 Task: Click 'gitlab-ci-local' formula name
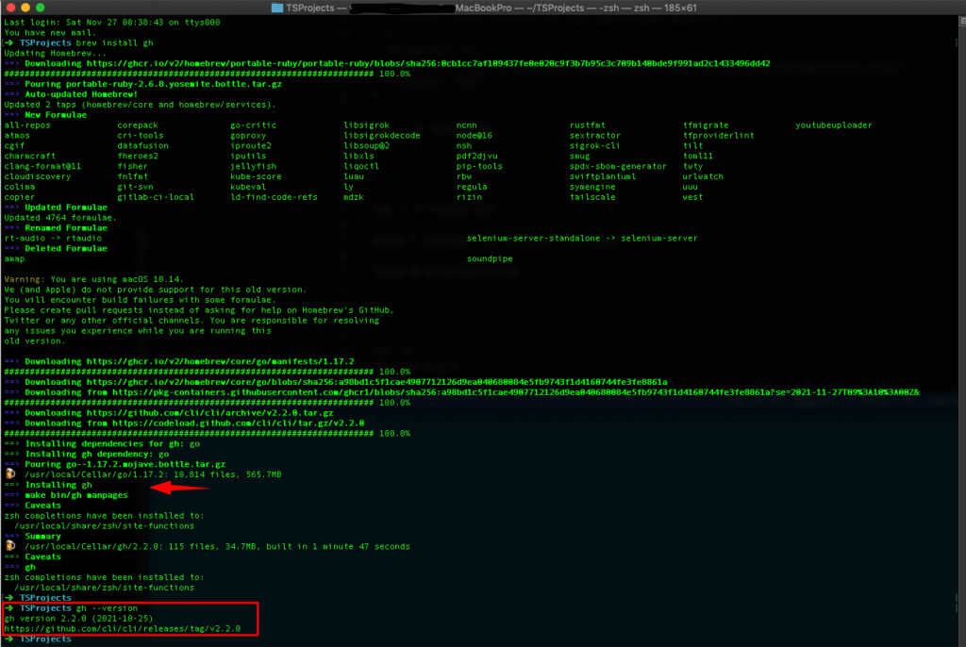point(156,197)
